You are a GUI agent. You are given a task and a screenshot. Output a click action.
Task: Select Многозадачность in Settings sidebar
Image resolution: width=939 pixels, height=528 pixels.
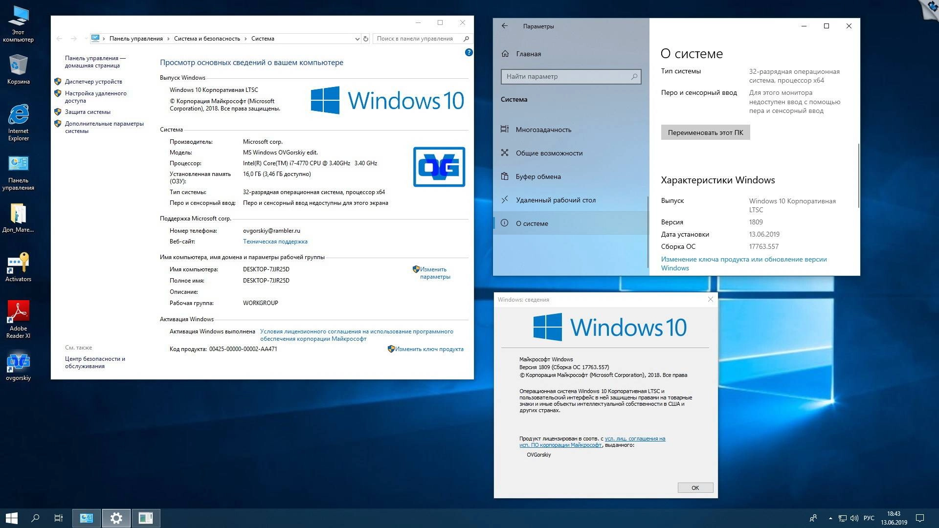[x=571, y=130]
